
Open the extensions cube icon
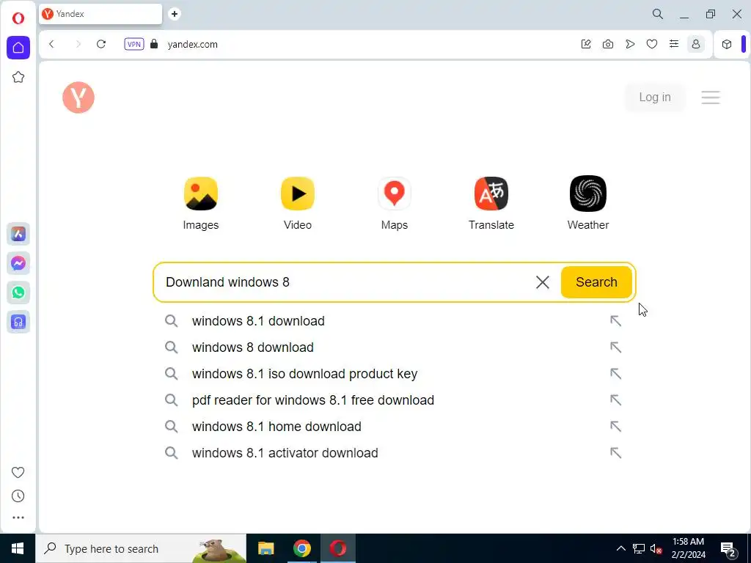[727, 44]
